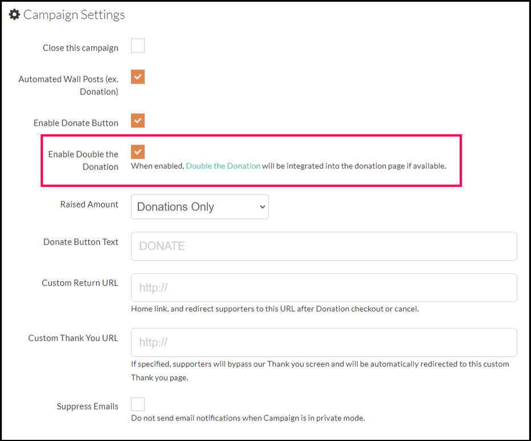
Task: Click the 'Enable Donate Button' label
Action: tap(76, 123)
